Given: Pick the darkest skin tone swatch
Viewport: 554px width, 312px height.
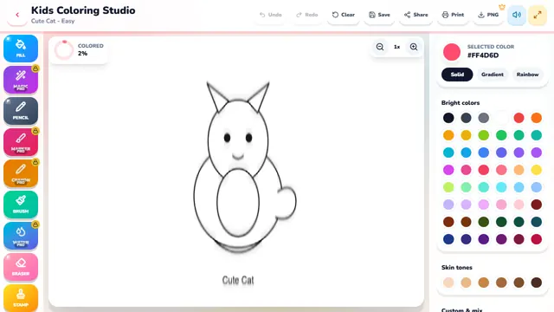Looking at the screenshot, I should (x=537, y=283).
